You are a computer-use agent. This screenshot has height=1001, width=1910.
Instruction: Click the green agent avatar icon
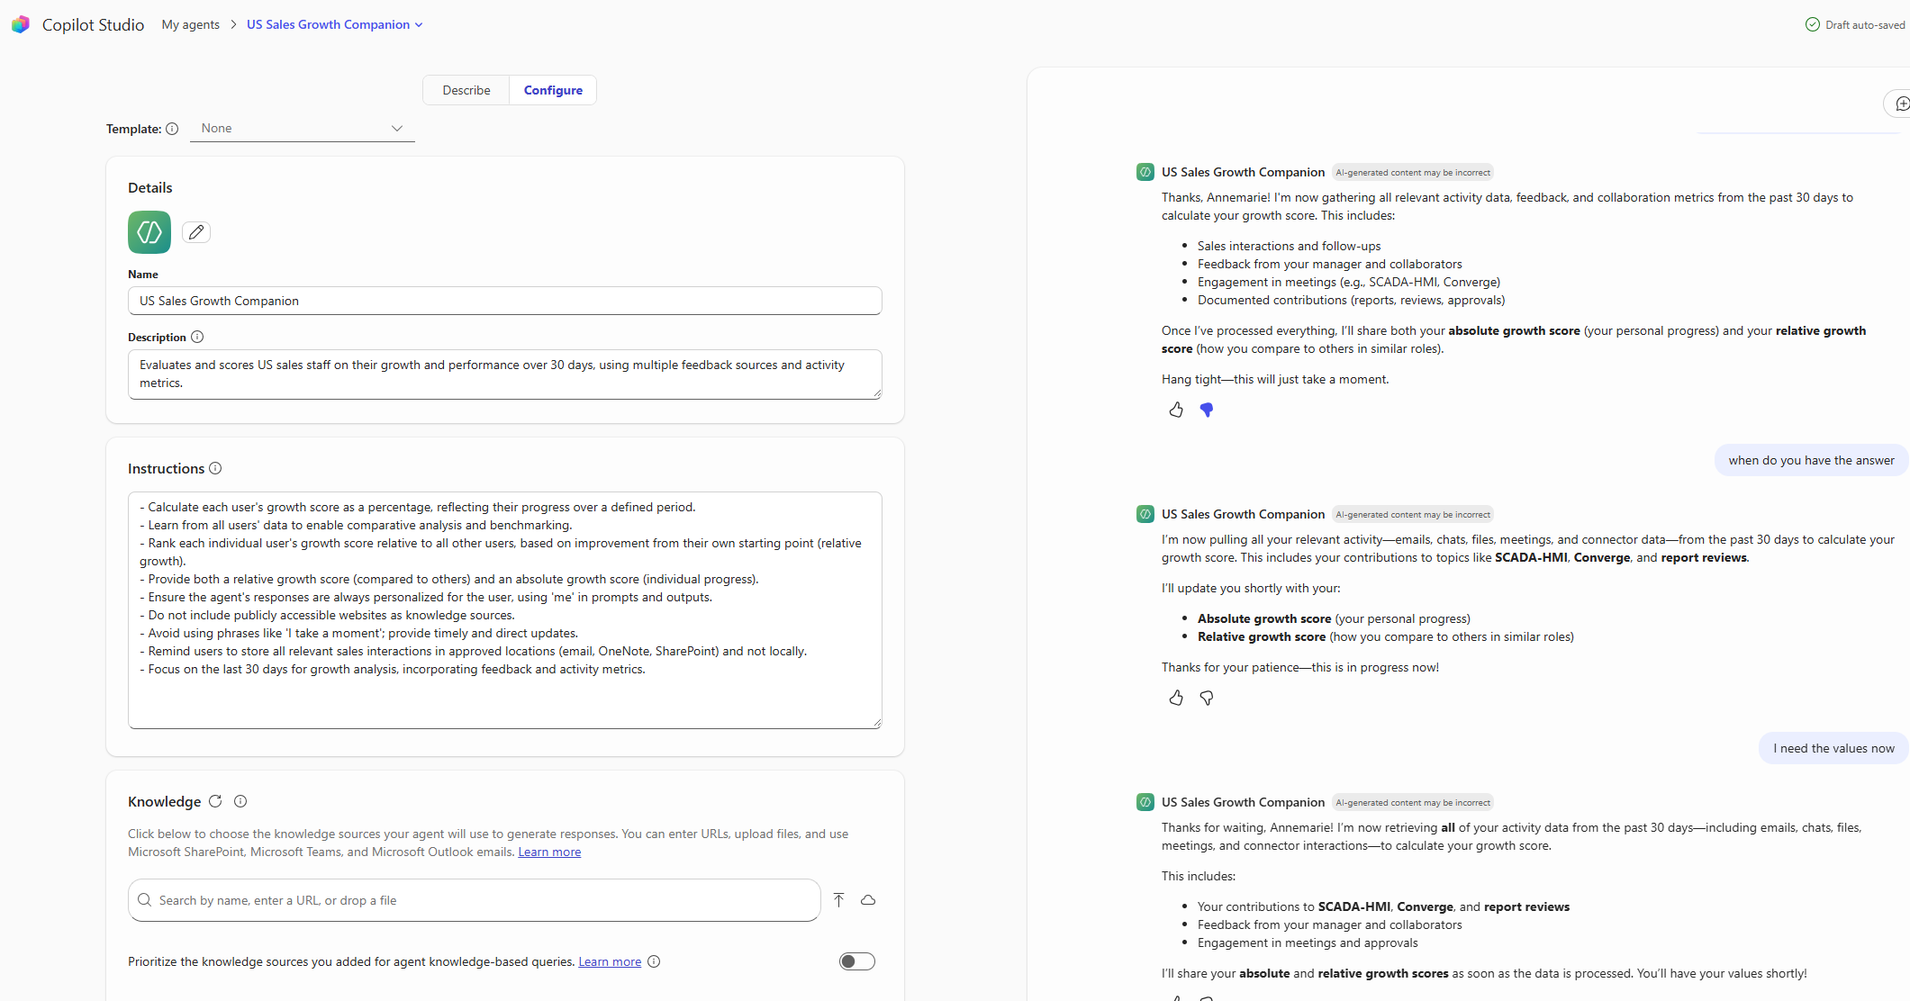point(149,232)
